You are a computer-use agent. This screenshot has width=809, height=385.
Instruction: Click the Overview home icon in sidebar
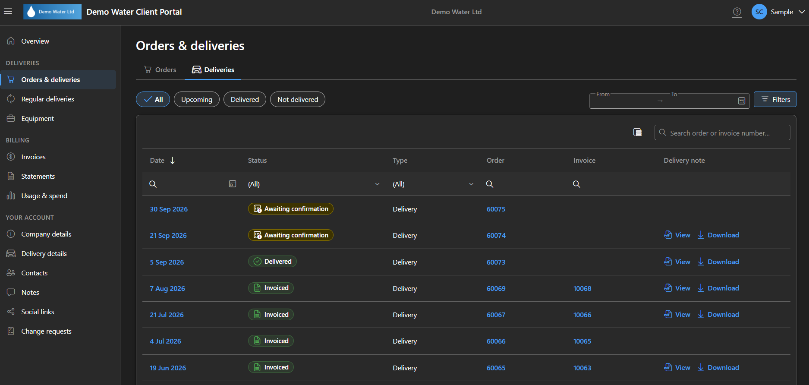(11, 41)
